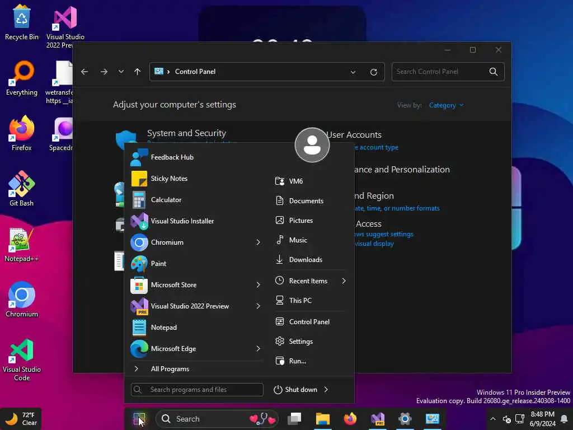Screen dimensions: 573x430
Task: Open Shut down options arrow
Action: coord(326,390)
